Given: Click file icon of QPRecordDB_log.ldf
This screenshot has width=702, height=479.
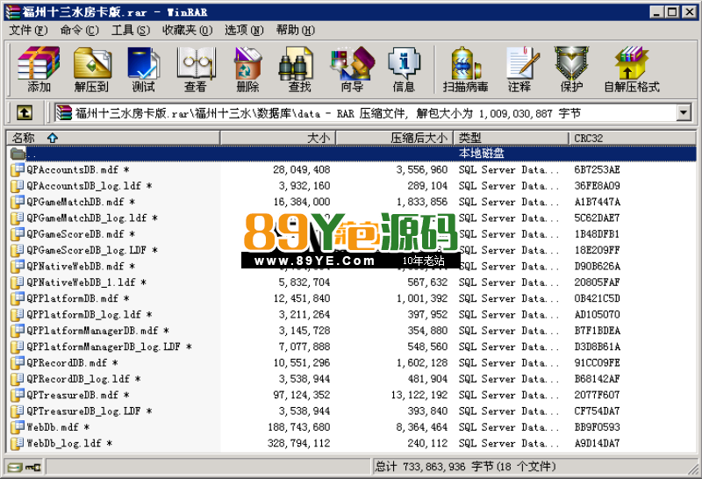Looking at the screenshot, I should point(18,379).
